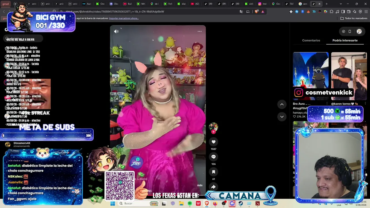The height and width of the screenshot is (208, 370).
Task: Open the @karen torres suggested video
Action: 349,76
